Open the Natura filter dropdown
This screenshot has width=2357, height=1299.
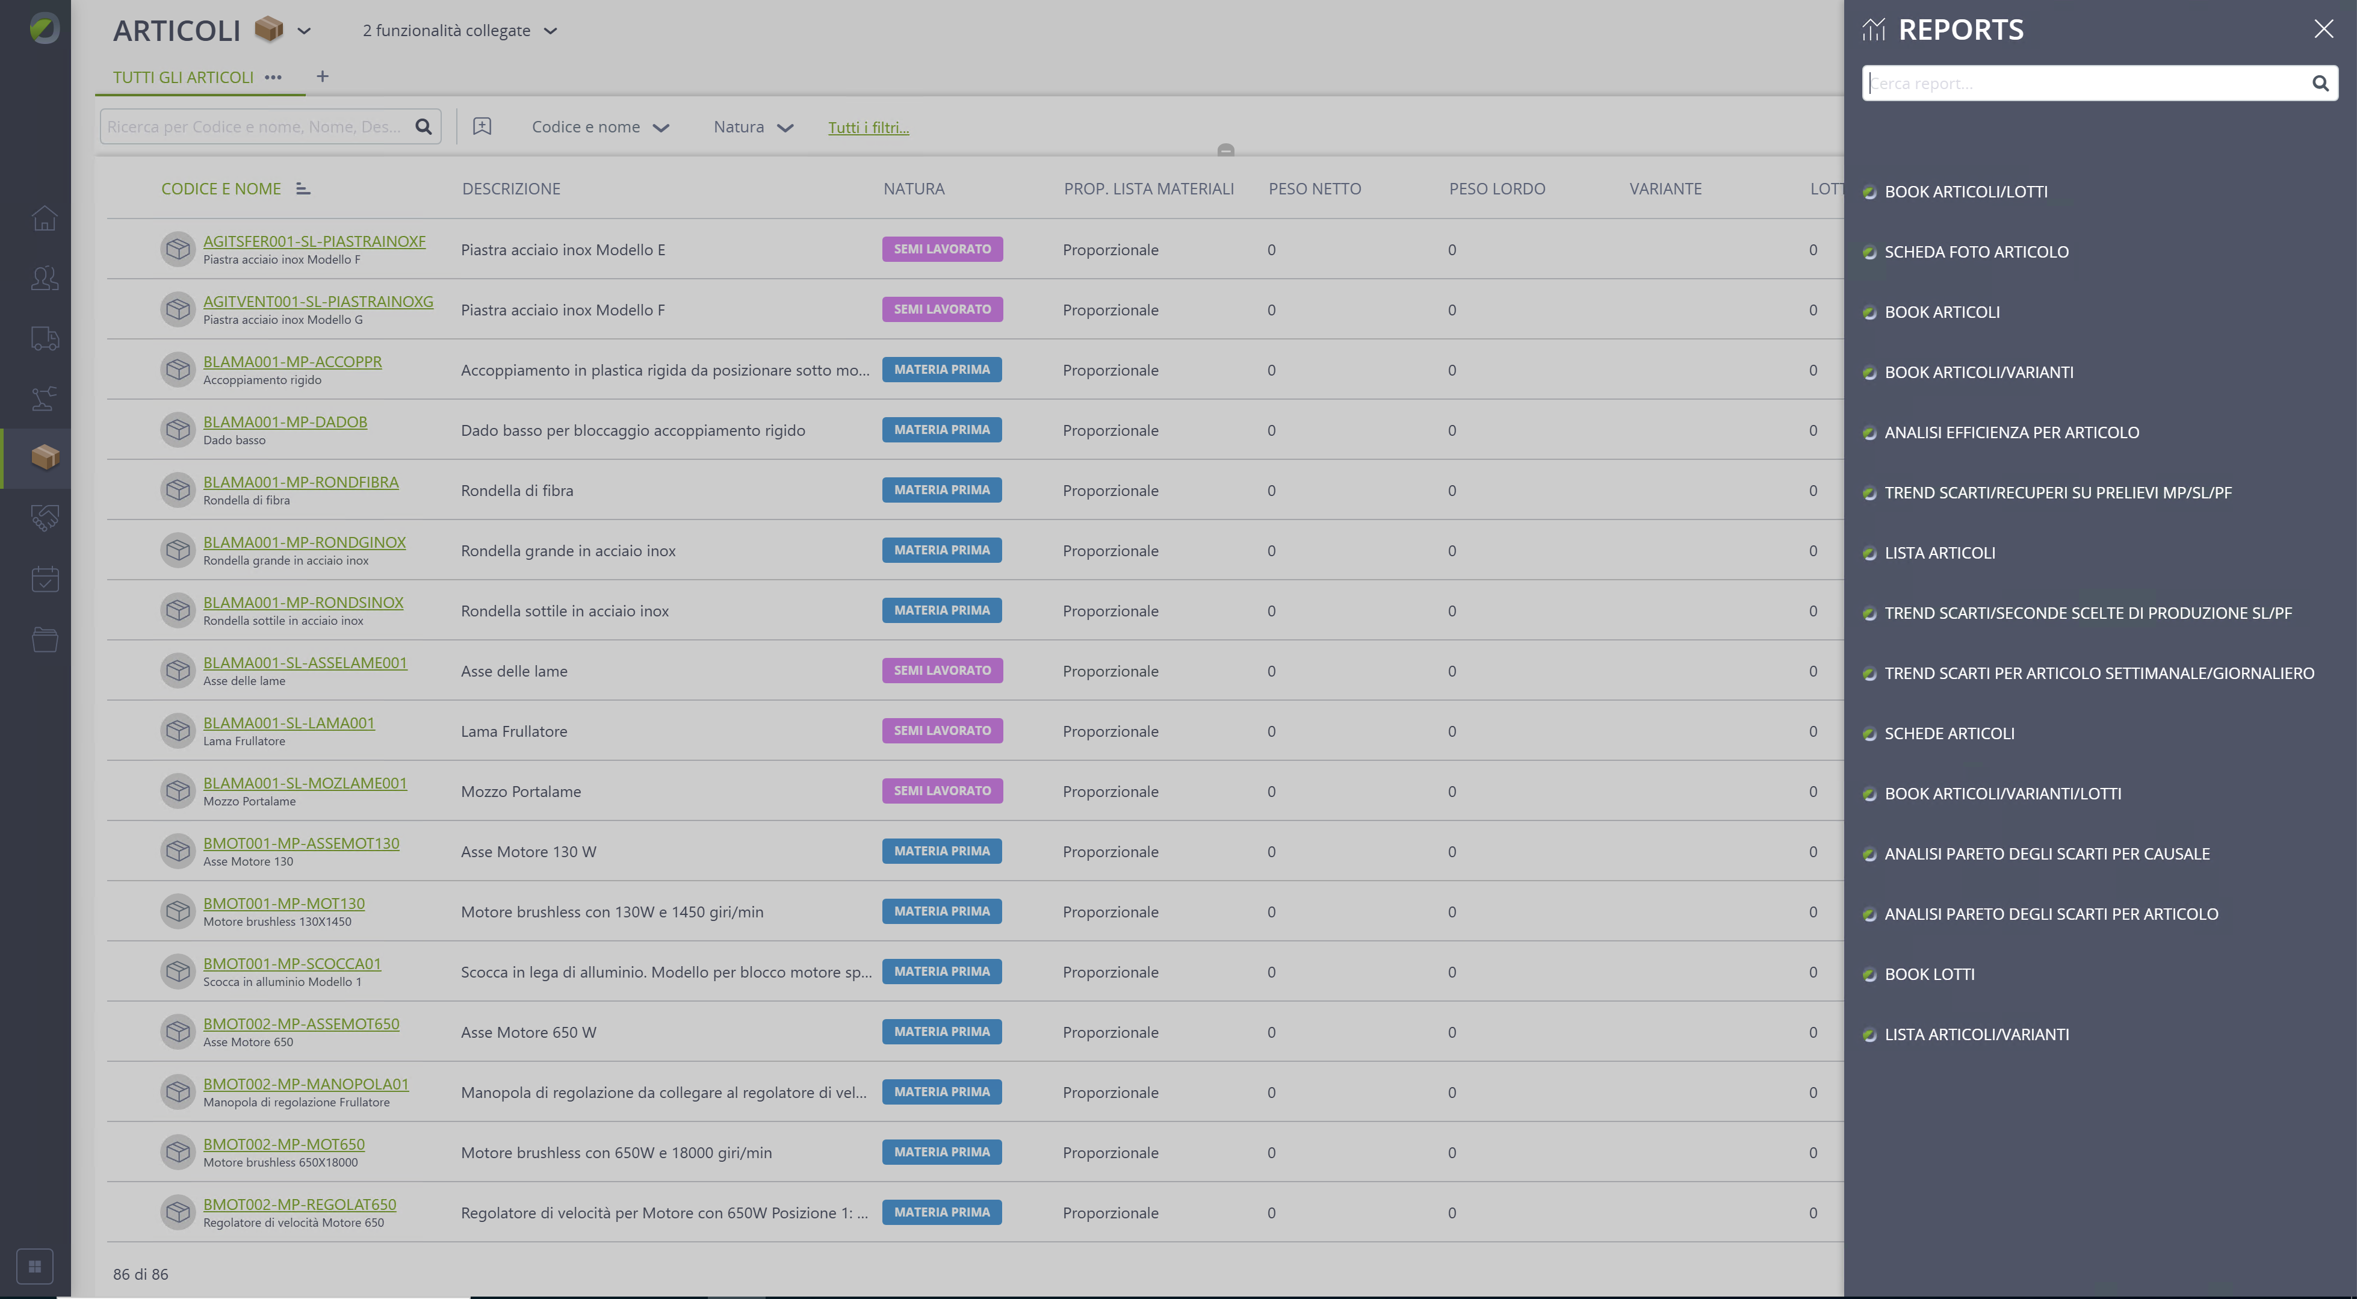click(x=752, y=127)
